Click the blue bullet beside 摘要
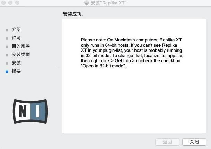The height and width of the screenshot is (149, 211). [x=7, y=72]
